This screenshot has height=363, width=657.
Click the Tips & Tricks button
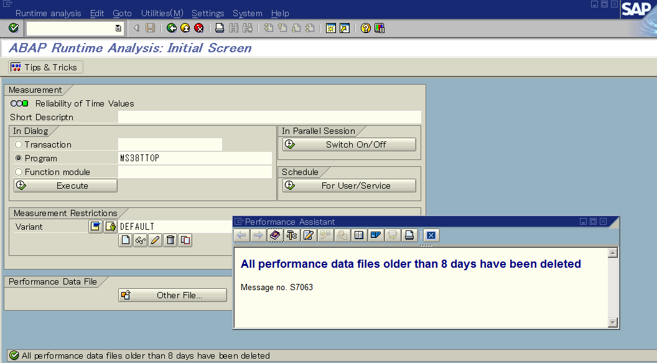pyautogui.click(x=45, y=67)
